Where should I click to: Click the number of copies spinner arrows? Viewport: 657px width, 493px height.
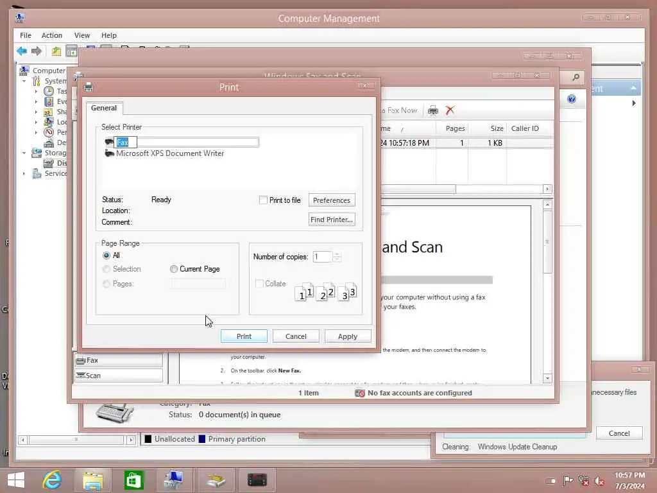point(337,257)
